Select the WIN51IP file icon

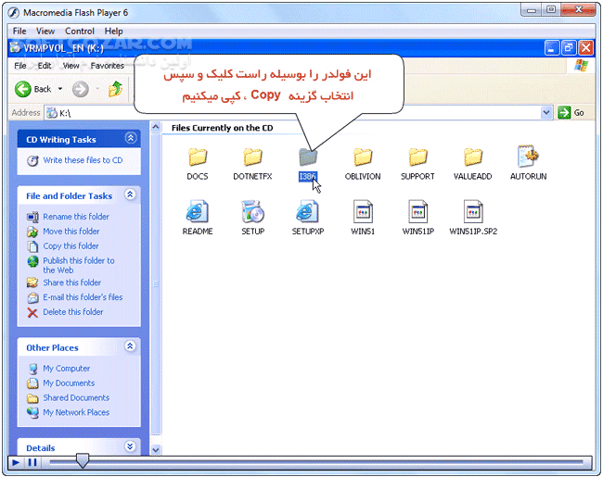tap(417, 211)
